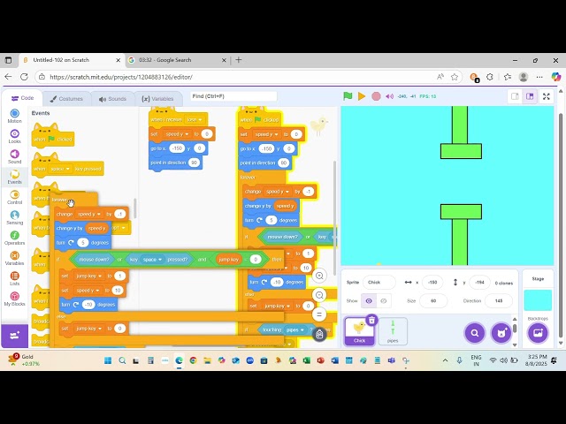The height and width of the screenshot is (424, 566).
Task: Select the Looks block category
Action: [15, 136]
